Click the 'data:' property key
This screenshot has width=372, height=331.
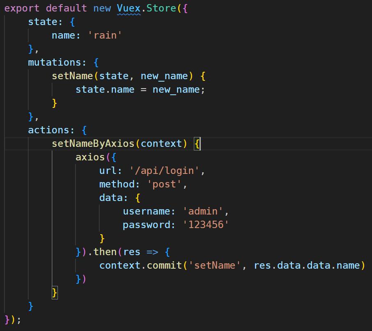coord(114,198)
